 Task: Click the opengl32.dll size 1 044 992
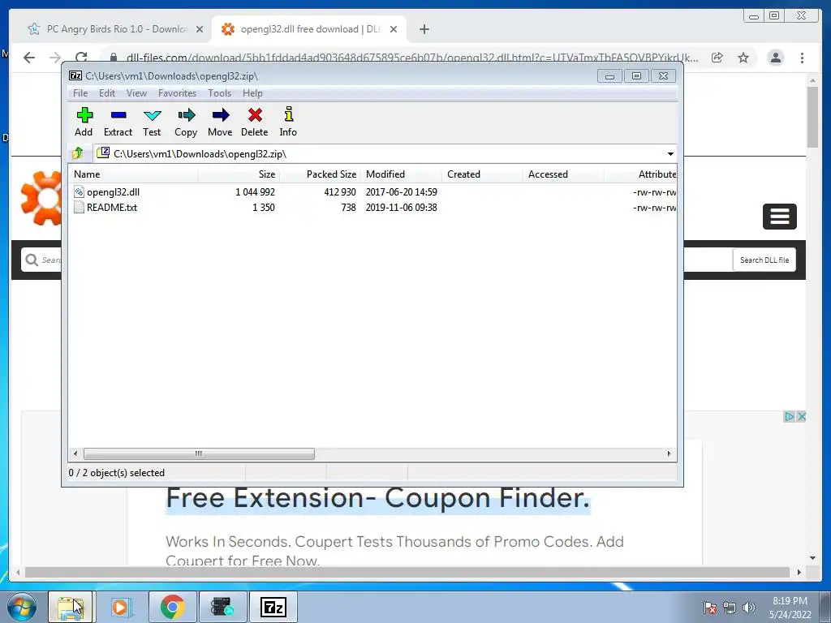255,191
